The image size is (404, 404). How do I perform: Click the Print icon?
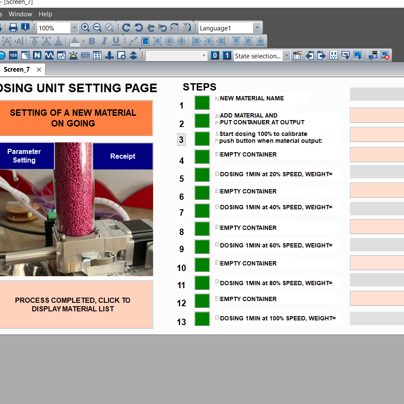click(13, 27)
